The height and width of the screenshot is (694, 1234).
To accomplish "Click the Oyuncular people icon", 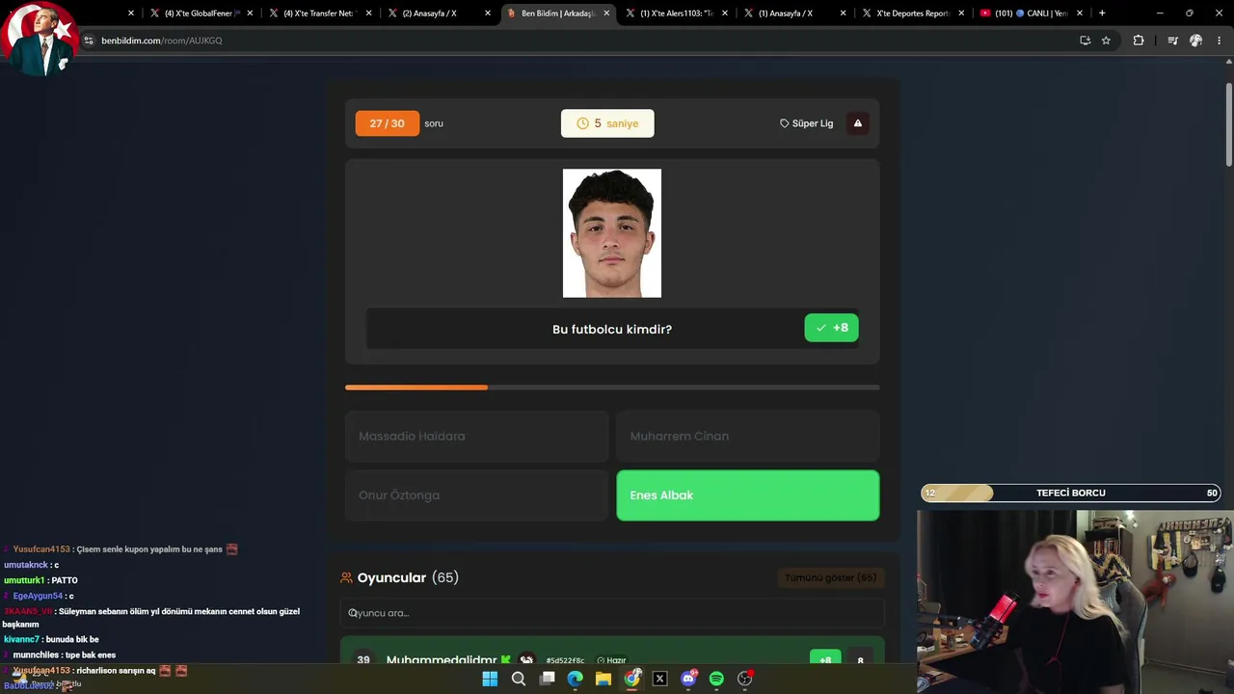I will coord(347,578).
